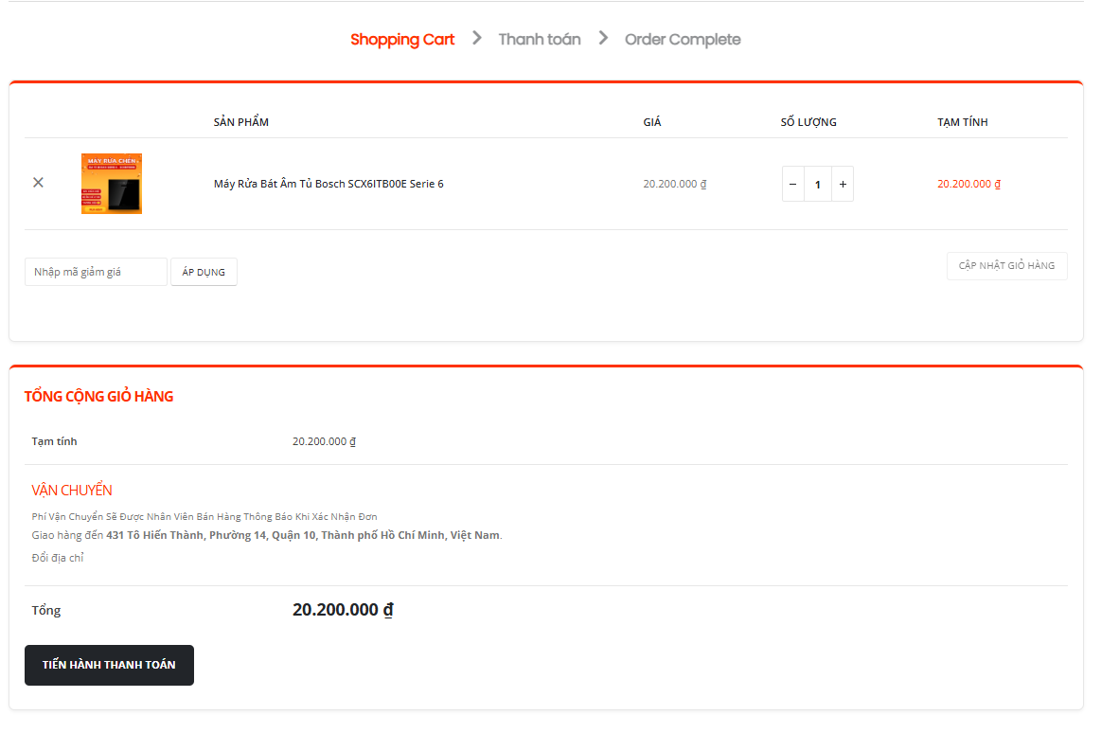Click the Nhập mã giảm giá field

click(96, 272)
